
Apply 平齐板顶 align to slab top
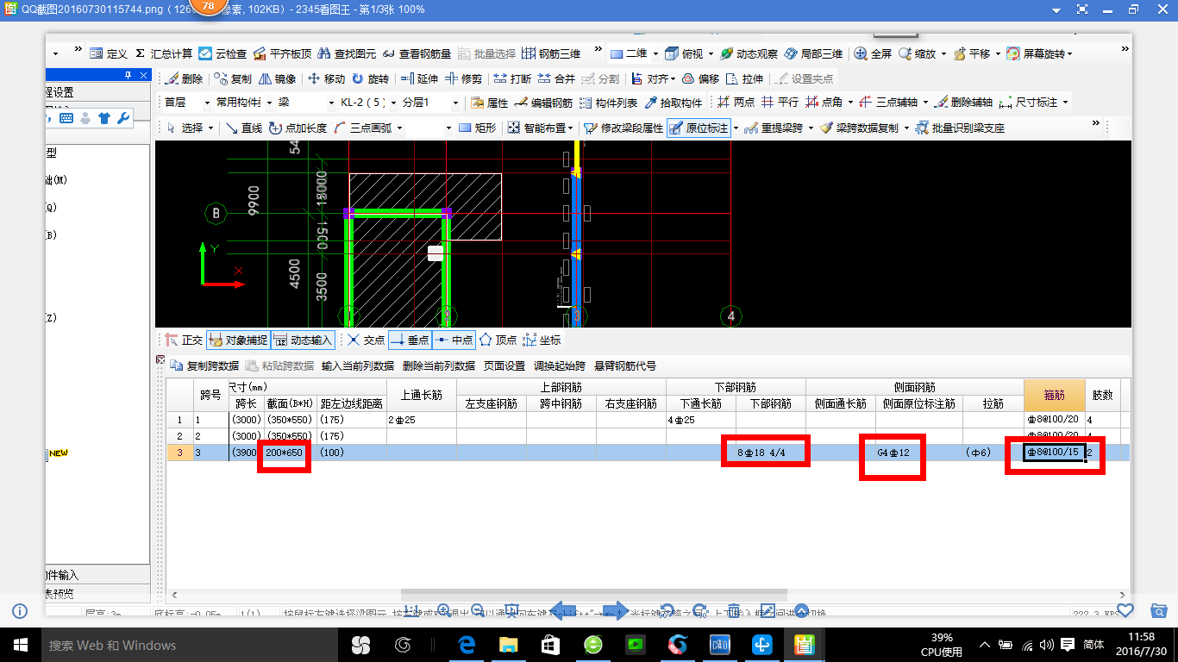[x=282, y=53]
